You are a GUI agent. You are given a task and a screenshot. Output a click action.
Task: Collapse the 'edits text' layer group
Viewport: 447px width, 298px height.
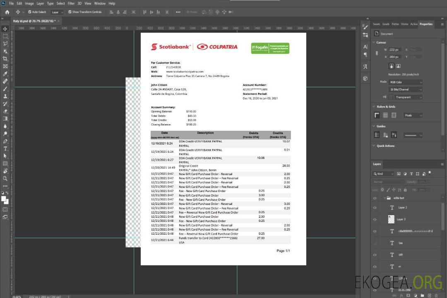[x=385, y=198]
